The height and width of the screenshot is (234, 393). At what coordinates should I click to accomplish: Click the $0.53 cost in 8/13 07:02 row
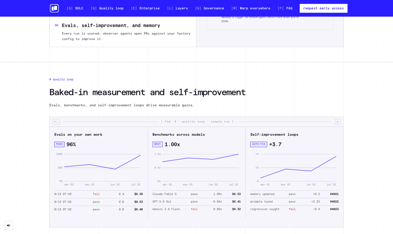click(x=139, y=202)
